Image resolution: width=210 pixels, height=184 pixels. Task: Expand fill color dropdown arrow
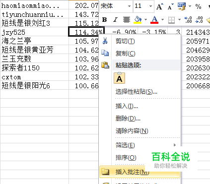[x=145, y=20]
